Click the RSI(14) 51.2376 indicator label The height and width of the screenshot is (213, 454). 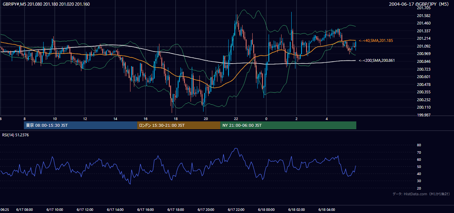pyautogui.click(x=15, y=135)
